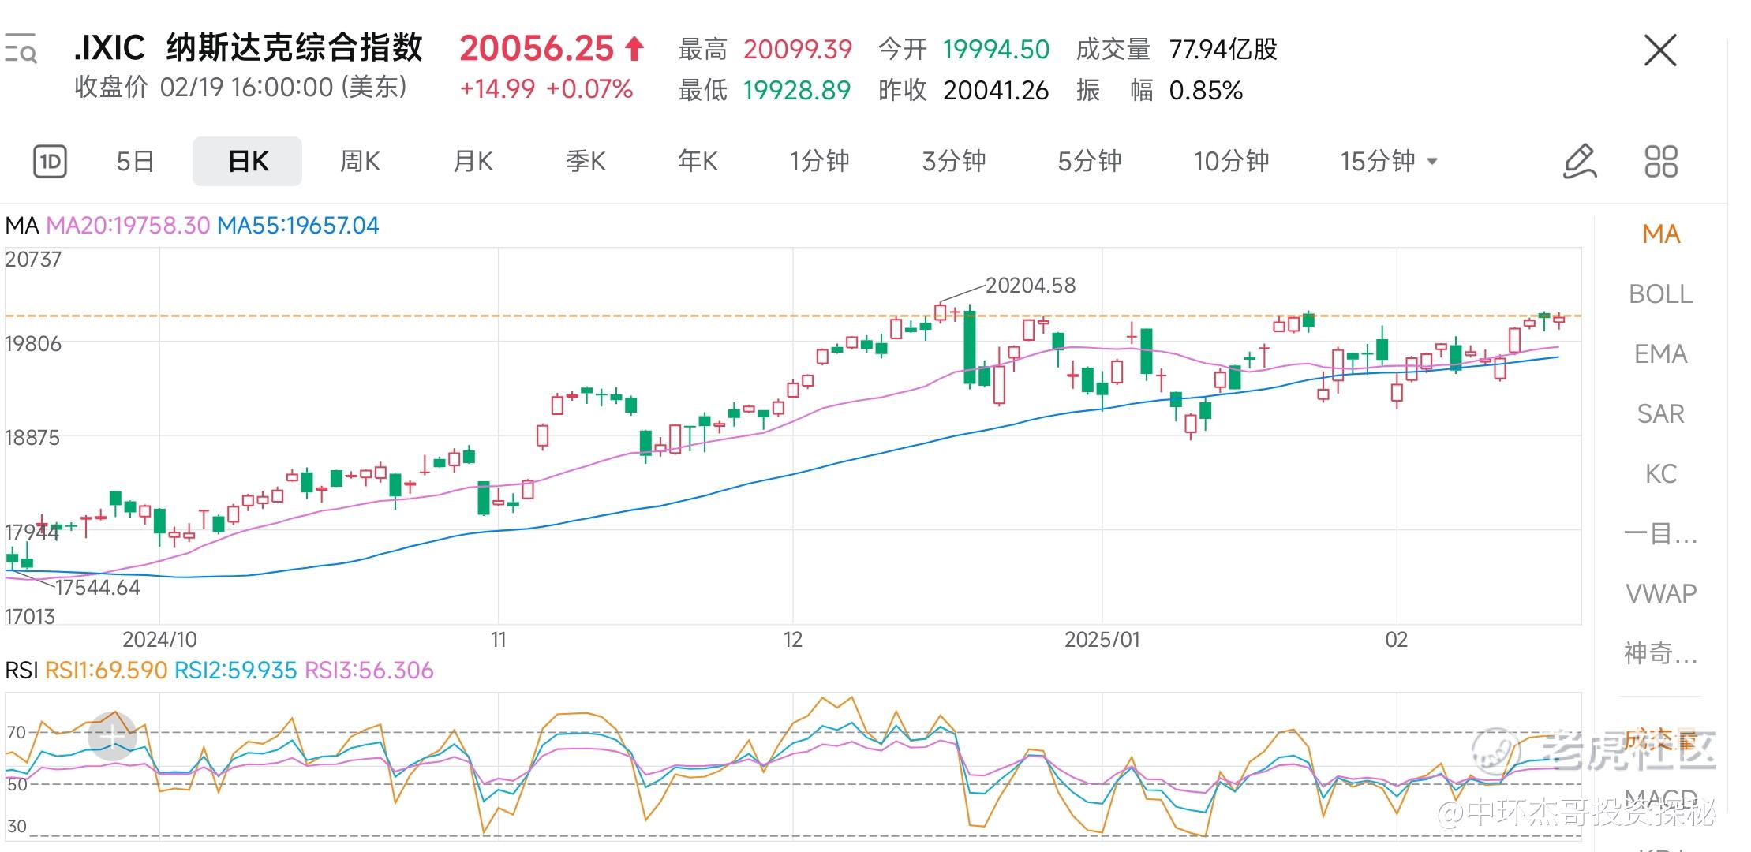Switch to 周K weekly candlestick tab
The width and height of the screenshot is (1751, 852).
[x=360, y=162]
